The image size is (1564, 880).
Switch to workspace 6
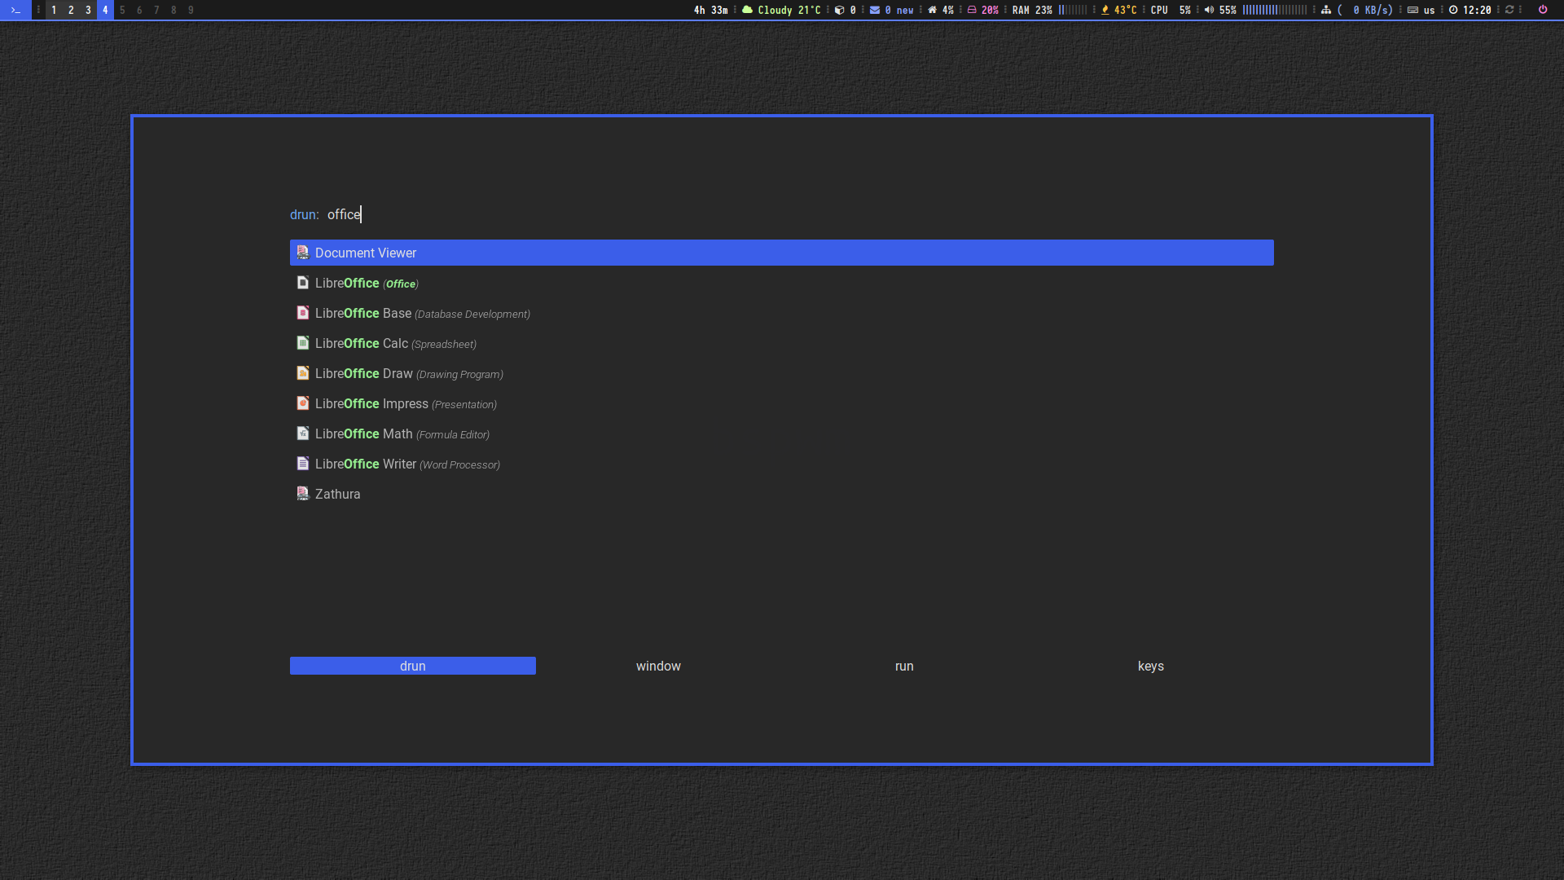pos(139,10)
